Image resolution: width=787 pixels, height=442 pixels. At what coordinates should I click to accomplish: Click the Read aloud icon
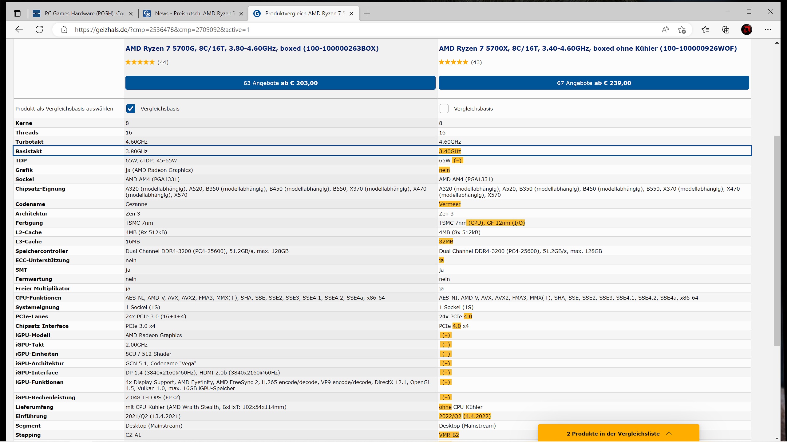point(665,29)
